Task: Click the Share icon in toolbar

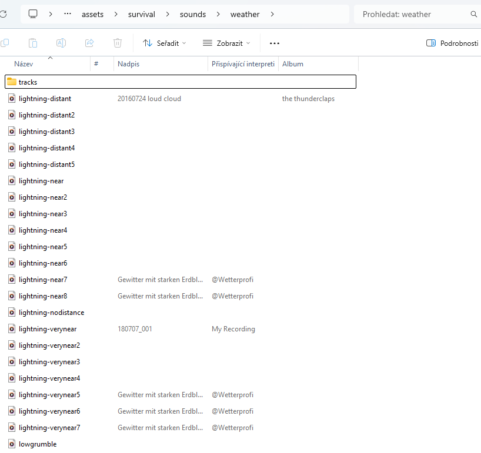Action: coord(89,43)
